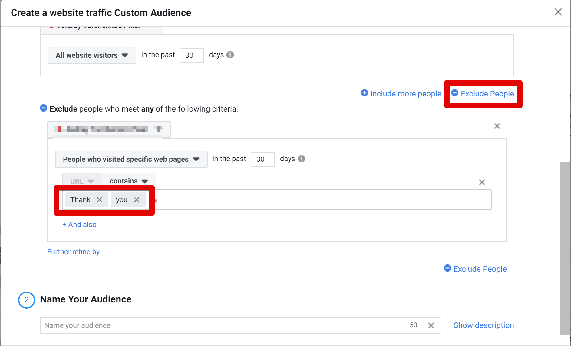Remove the 'Thank' keyword tag
Viewport: 571px width, 346px height.
(99, 200)
